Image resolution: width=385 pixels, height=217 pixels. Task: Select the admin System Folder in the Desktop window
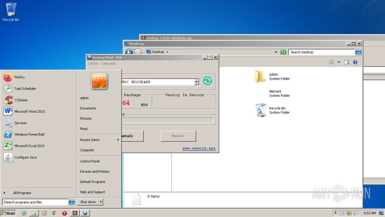(272, 77)
